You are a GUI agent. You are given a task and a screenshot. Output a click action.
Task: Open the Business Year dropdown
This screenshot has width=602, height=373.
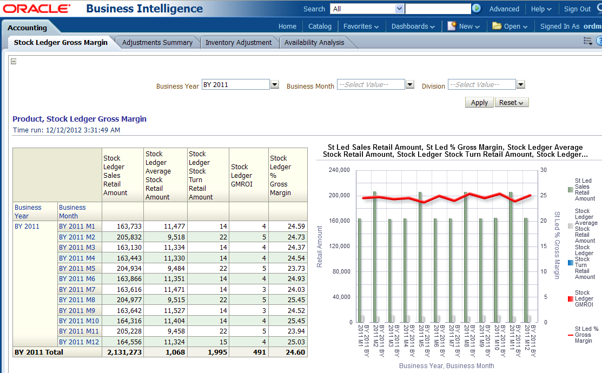274,85
